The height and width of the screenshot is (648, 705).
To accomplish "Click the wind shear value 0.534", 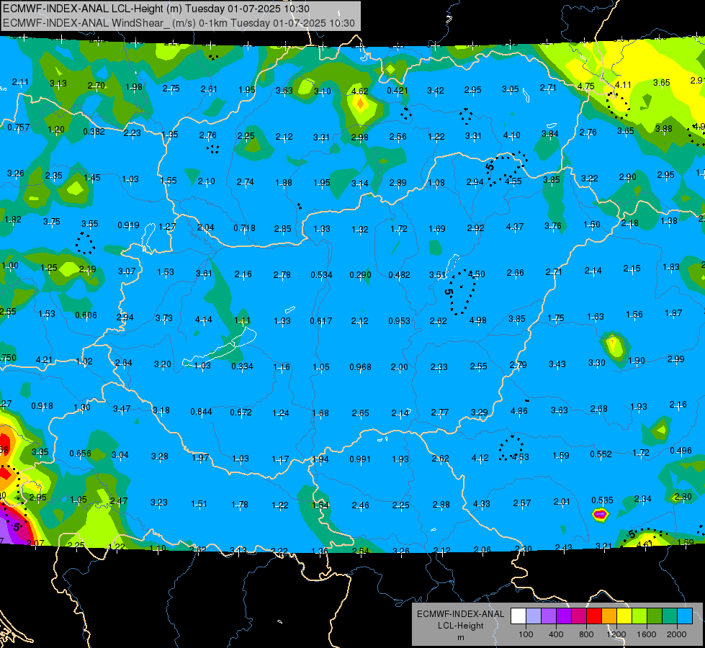I will coord(321,274).
